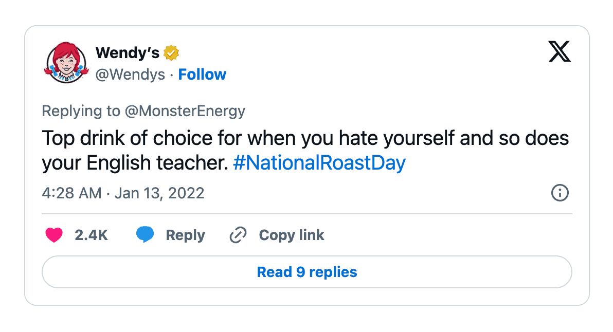
Task: Click the 4:28 AM timestamp
Action: point(71,193)
